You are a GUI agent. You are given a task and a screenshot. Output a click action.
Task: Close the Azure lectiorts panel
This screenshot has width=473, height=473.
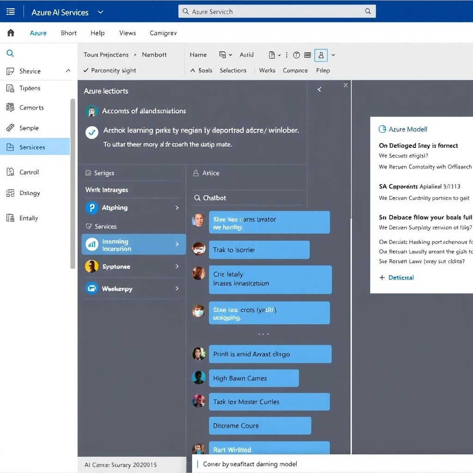point(346,85)
